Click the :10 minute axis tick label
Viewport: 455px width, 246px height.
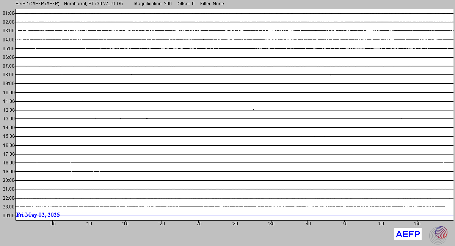pos(89,224)
